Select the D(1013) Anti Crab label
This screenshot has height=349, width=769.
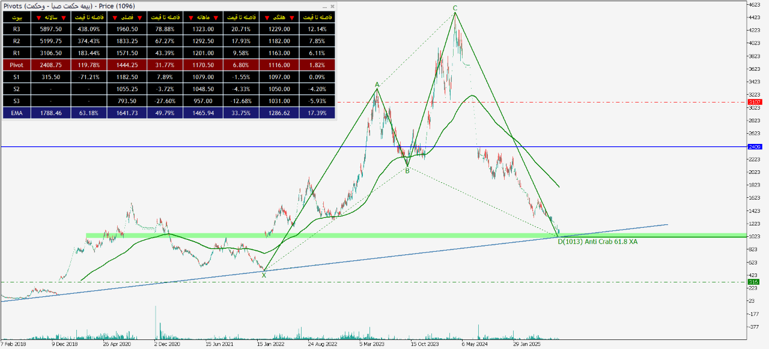click(x=597, y=242)
